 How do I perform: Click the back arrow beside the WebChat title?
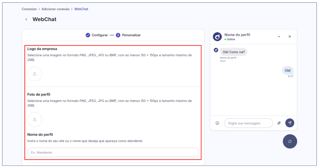point(26,19)
